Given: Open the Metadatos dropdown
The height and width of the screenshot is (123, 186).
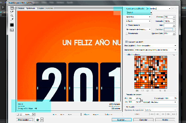Looking at the screenshot, I should [x=155, y=50].
